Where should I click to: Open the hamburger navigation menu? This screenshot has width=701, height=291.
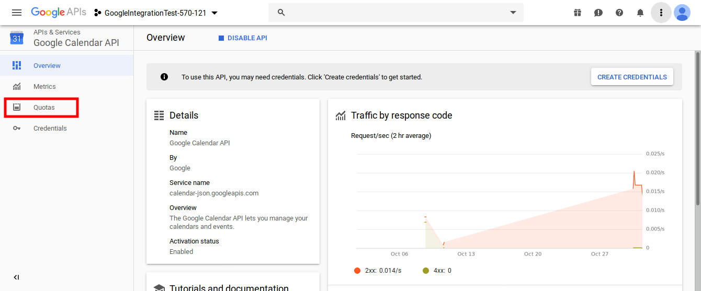point(17,13)
